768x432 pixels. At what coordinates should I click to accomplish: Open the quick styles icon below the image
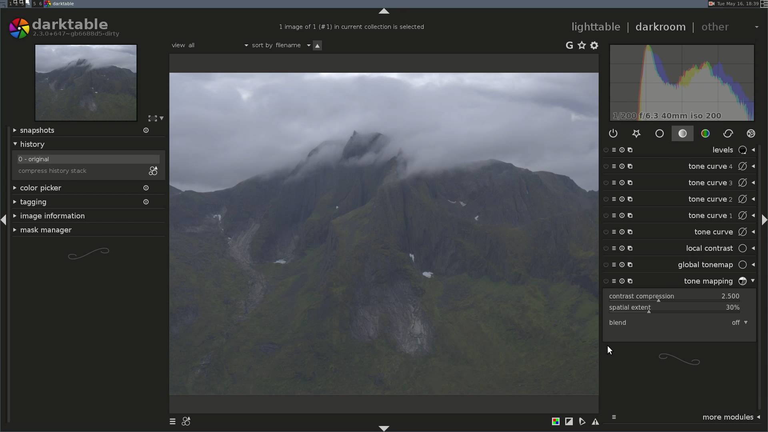click(x=186, y=422)
